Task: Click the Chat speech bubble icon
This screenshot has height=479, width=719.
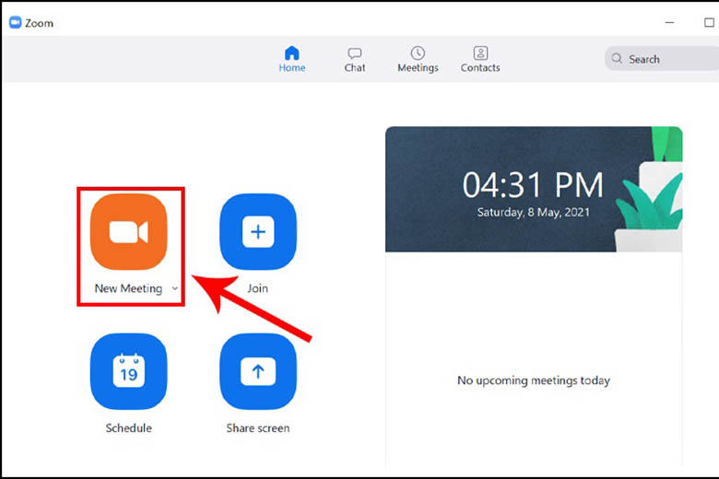Action: pos(355,53)
